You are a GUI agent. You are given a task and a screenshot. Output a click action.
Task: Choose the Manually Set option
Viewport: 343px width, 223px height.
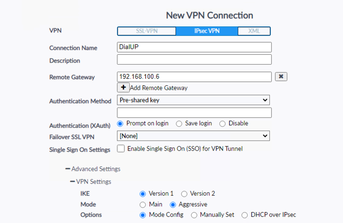pyautogui.click(x=194, y=215)
